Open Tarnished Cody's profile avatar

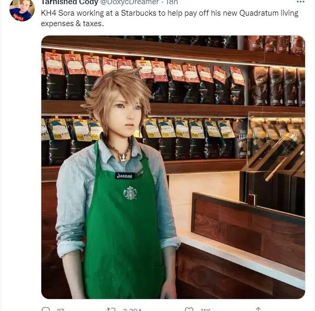(22, 9)
